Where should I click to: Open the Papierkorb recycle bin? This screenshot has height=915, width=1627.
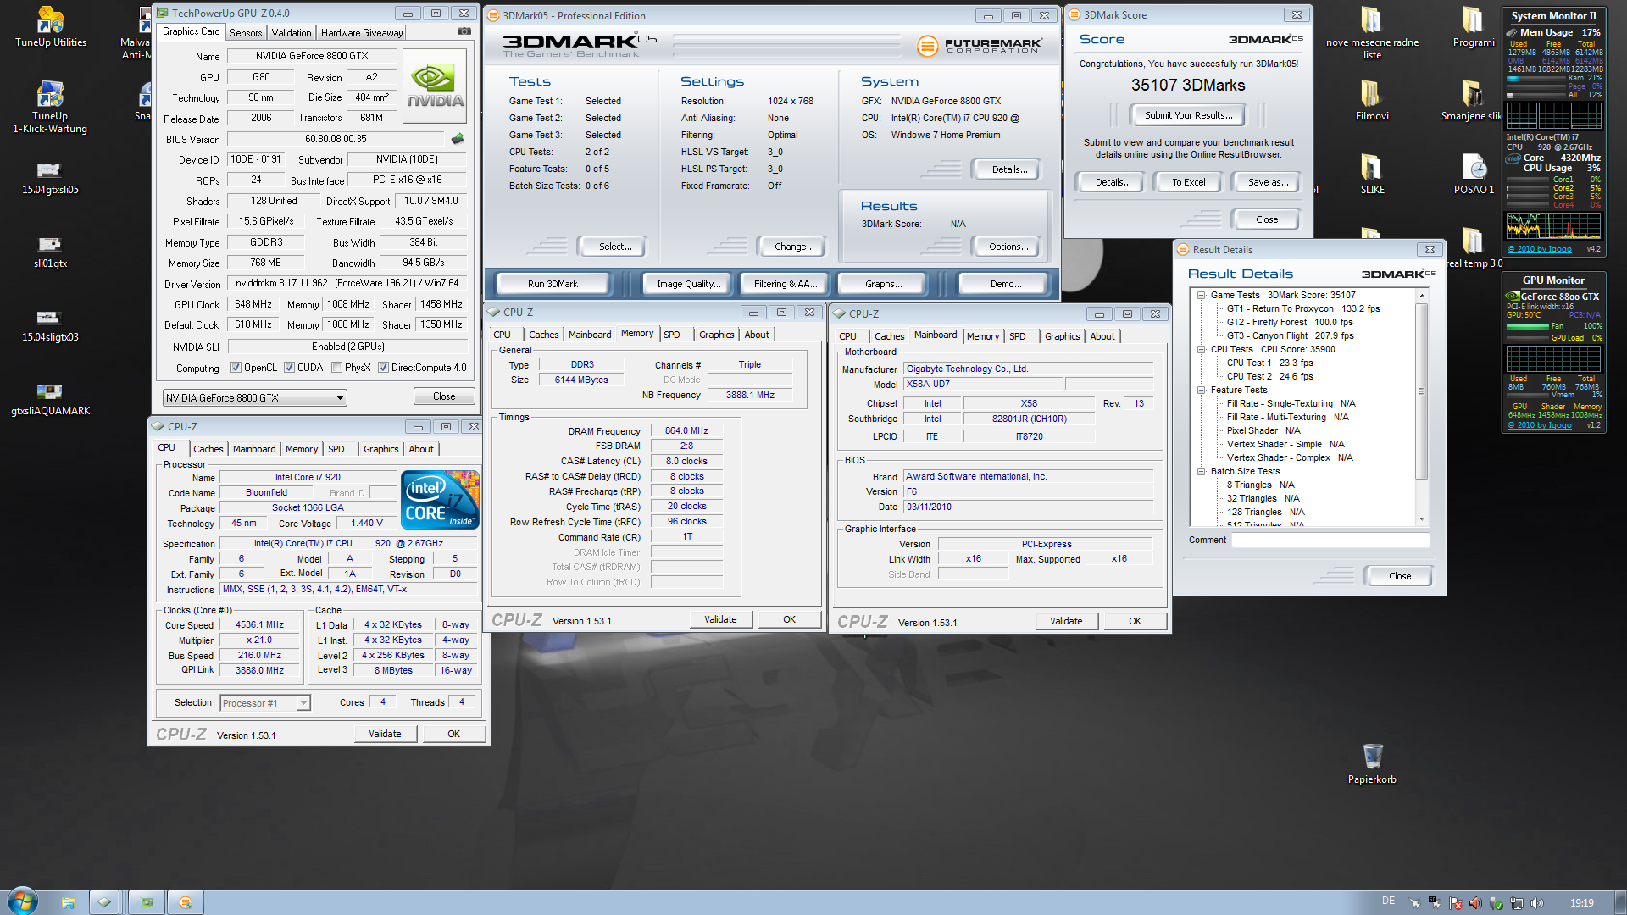pos(1372,757)
